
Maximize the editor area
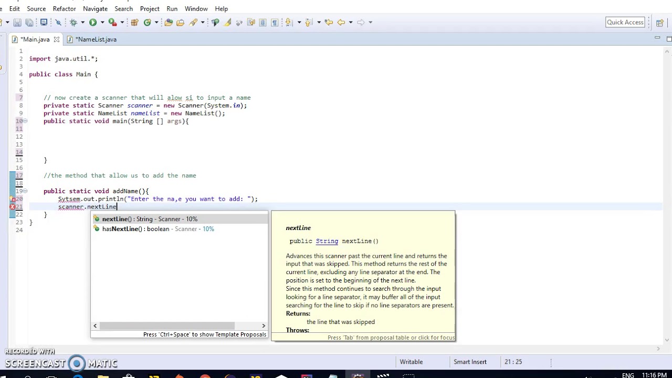point(669,38)
